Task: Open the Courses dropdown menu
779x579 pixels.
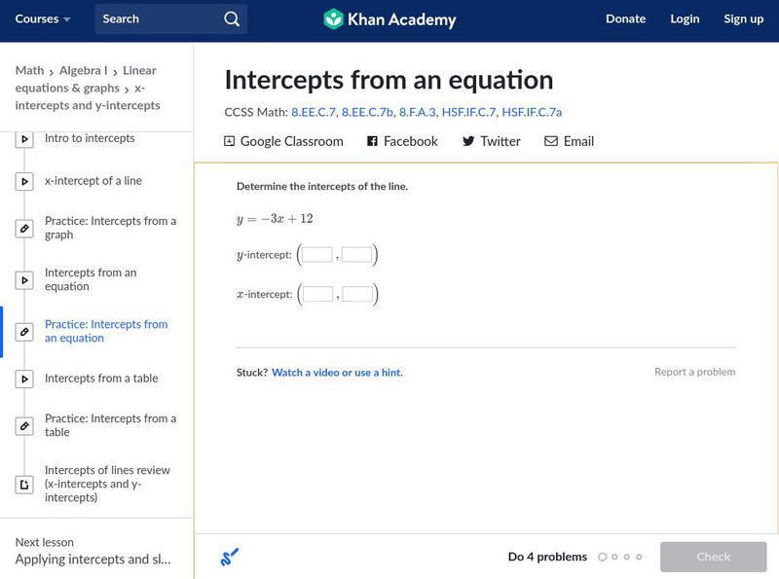Action: coord(43,19)
